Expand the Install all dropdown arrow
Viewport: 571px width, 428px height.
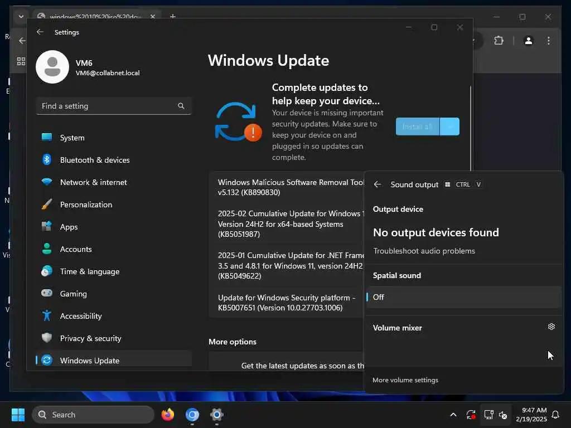coord(450,127)
